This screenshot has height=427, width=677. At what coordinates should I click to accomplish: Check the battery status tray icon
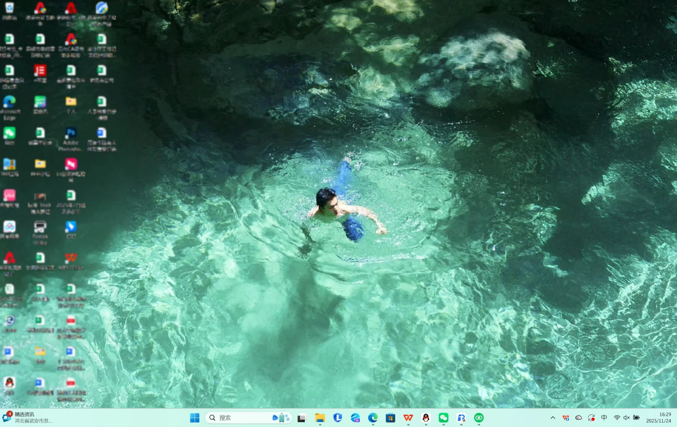(x=636, y=418)
